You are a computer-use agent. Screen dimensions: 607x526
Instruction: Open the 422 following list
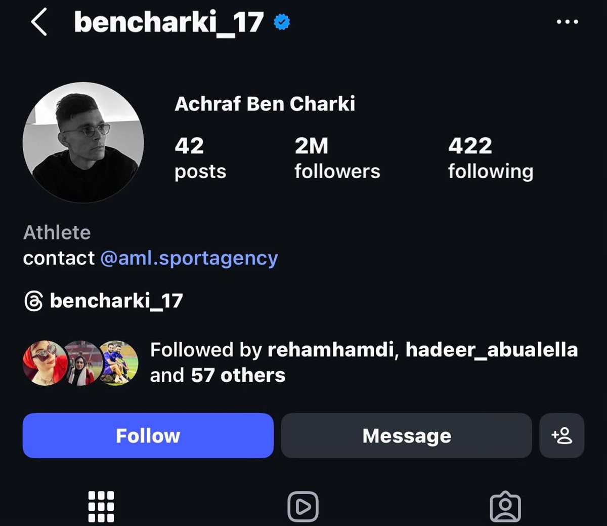490,158
